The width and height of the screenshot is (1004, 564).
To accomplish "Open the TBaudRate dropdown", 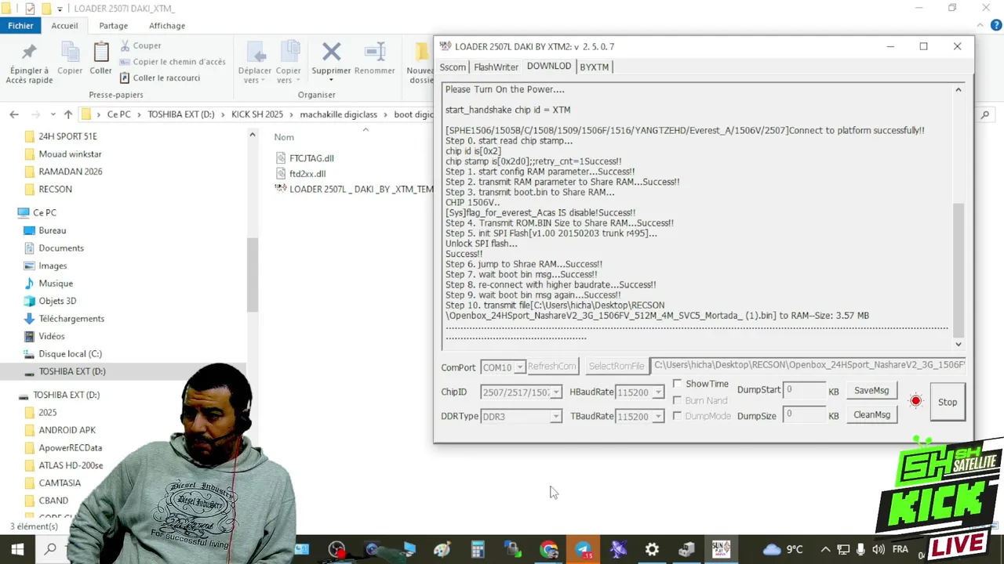I will (x=658, y=416).
